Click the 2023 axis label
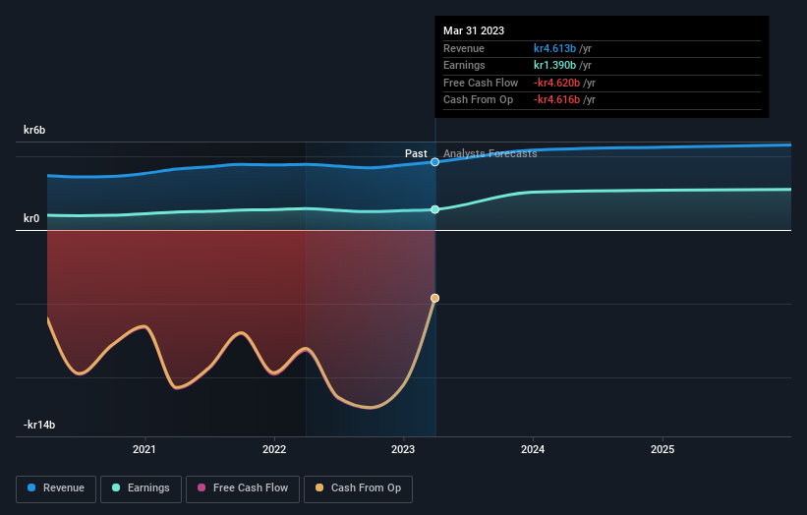Image resolution: width=807 pixels, height=515 pixels. click(x=403, y=449)
